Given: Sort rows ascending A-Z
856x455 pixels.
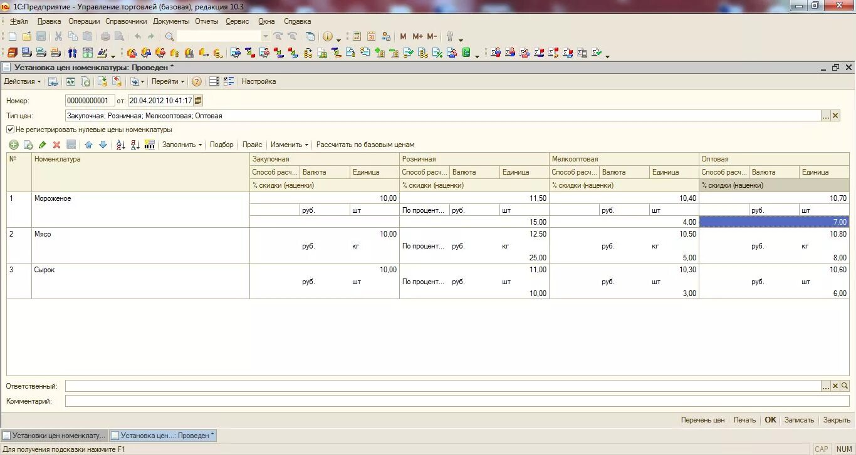Looking at the screenshot, I should pyautogui.click(x=121, y=145).
